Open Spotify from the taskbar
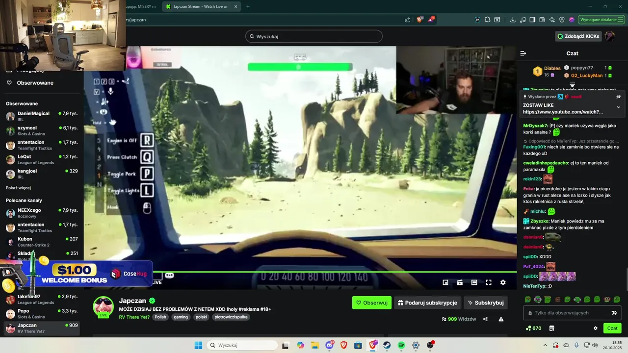Screen dimensions: 628x353 coord(401,345)
